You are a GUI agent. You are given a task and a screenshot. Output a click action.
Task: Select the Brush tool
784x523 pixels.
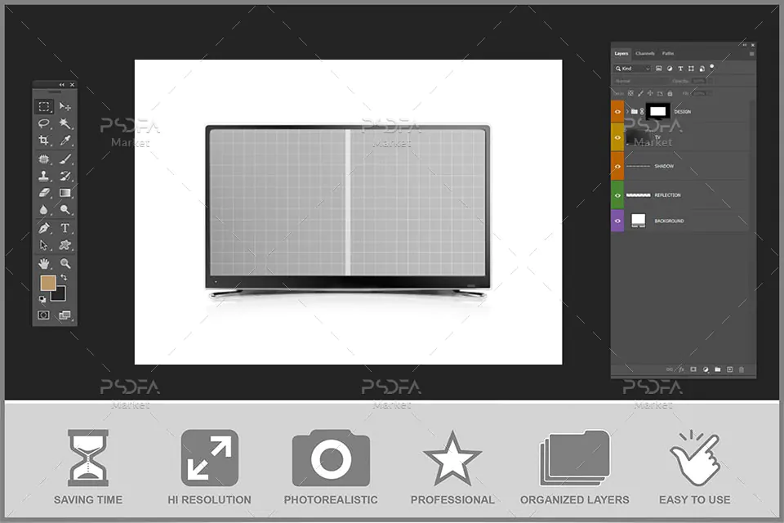(x=65, y=159)
